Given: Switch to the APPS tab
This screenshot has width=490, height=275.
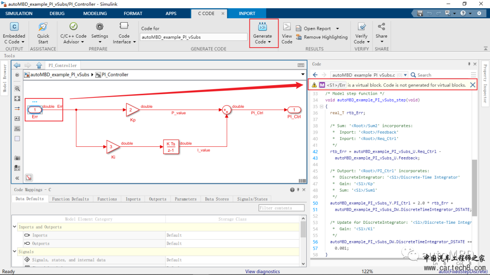Looking at the screenshot, I should (x=171, y=14).
